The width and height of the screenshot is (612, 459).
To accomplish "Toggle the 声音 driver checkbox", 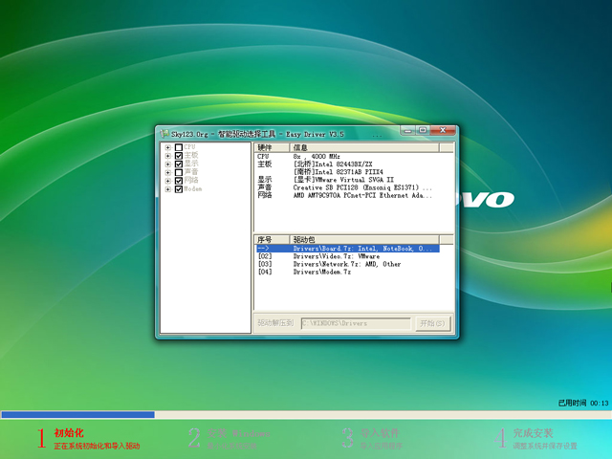I will click(x=179, y=172).
